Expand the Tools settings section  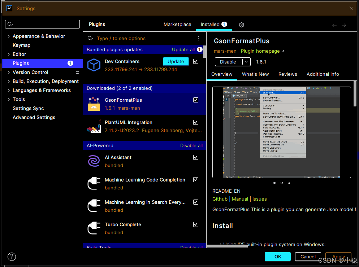pos(9,99)
